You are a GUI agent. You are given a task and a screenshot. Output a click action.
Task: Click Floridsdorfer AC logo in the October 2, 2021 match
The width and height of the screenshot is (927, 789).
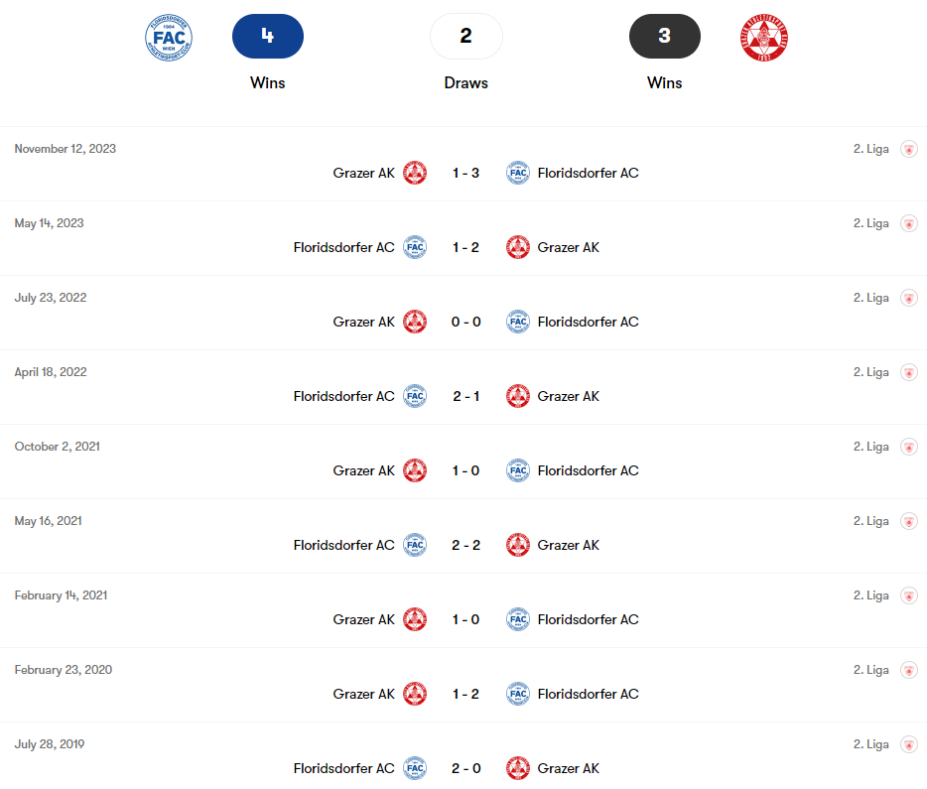518,470
